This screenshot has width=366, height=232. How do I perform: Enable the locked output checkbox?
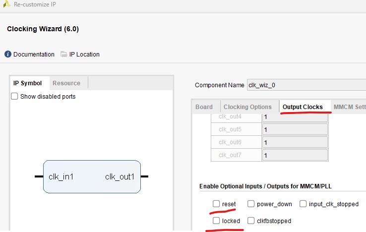(216, 221)
